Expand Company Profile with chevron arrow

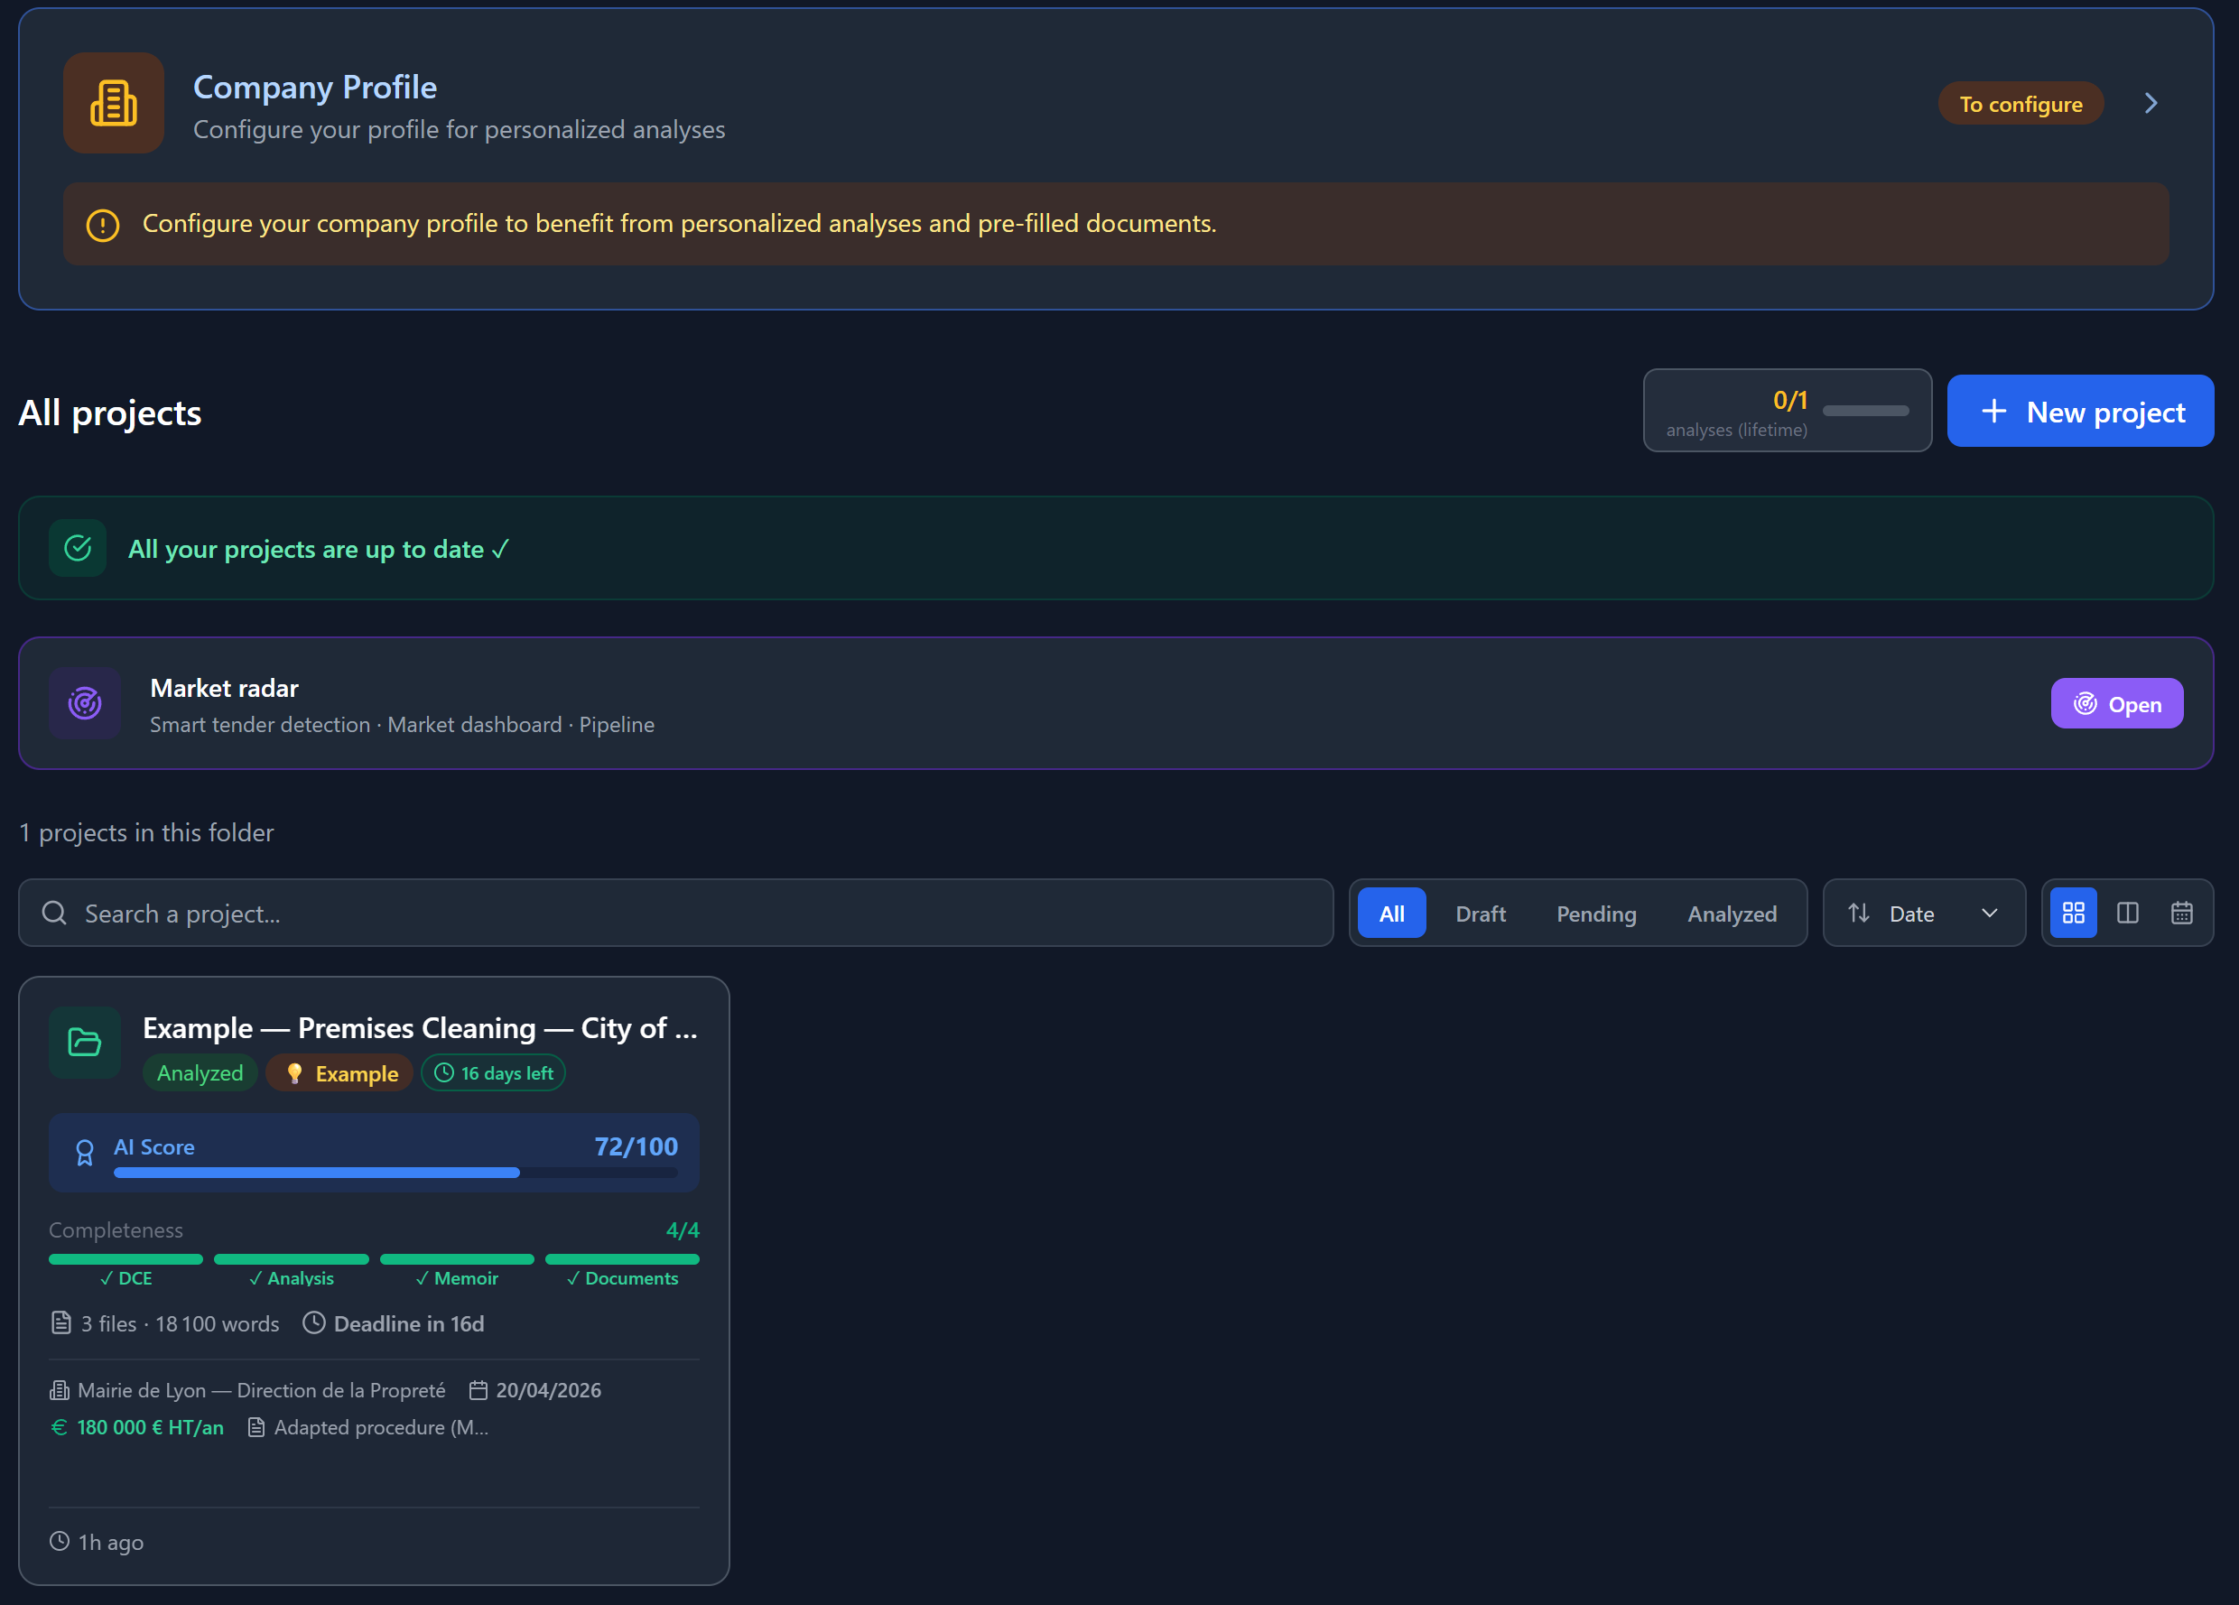(2151, 104)
